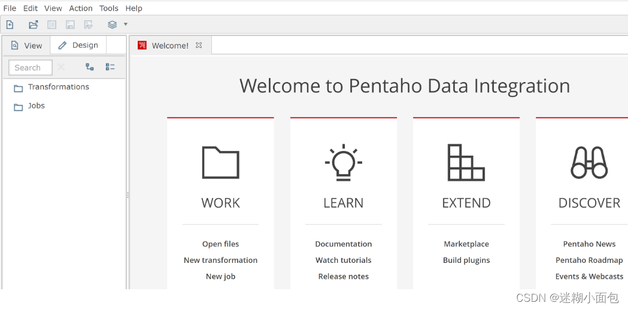This screenshot has height=309, width=628.
Task: Open the Pentaho News link
Action: [x=589, y=244]
